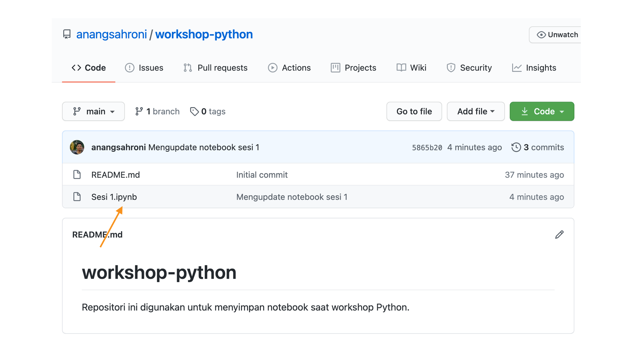
Task: Click the pencil icon to edit README
Action: (x=559, y=235)
